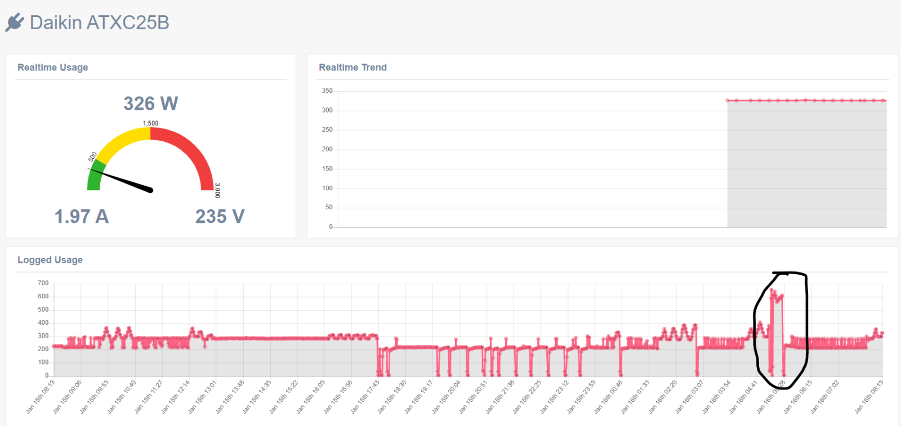Image resolution: width=901 pixels, height=426 pixels.
Task: Click the Jan 15th 21:38 time label
Action: point(500,397)
